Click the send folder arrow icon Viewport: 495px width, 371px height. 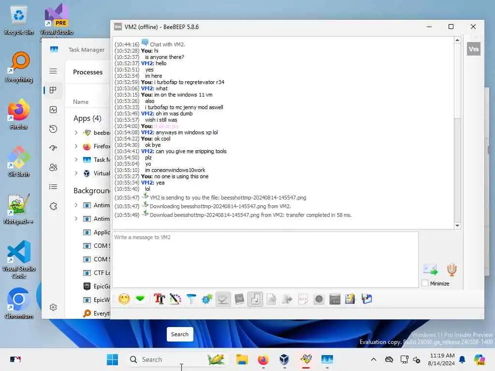pyautogui.click(x=287, y=299)
